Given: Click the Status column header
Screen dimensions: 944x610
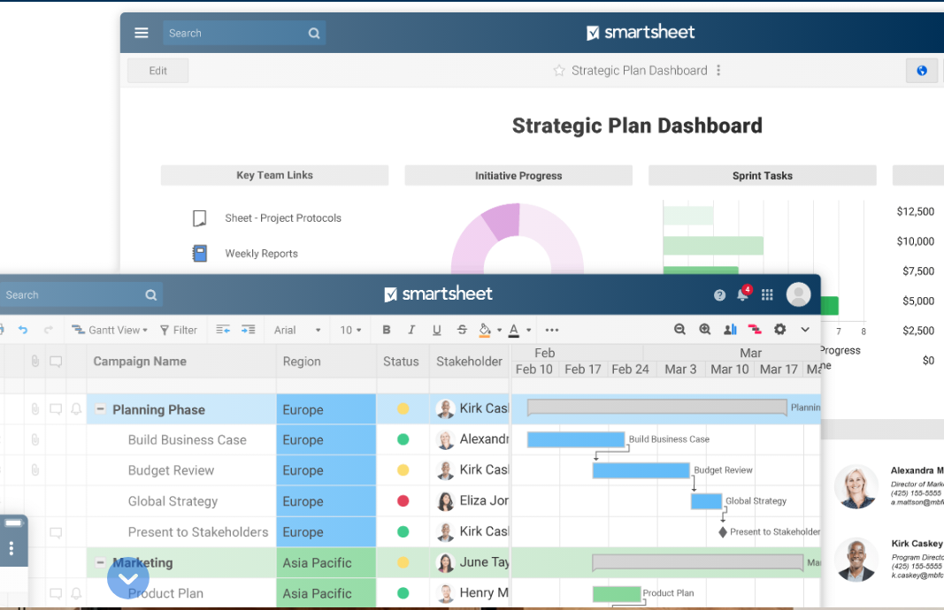Looking at the screenshot, I should click(x=403, y=361).
